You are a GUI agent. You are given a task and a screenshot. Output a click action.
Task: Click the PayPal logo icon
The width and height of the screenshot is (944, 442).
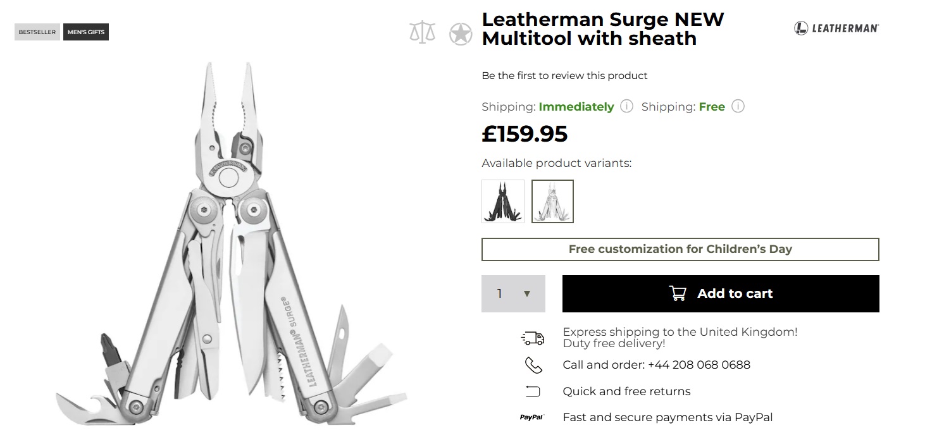pyautogui.click(x=532, y=417)
